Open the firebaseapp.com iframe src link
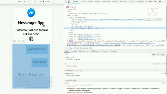The width and height of the screenshot is (167, 94). point(129,43)
